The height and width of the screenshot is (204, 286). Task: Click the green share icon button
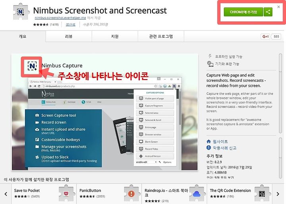pos(268,12)
